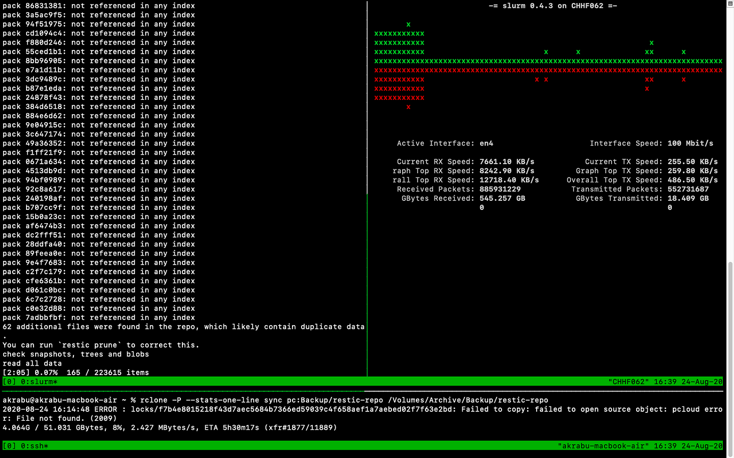Click the line 'pack 240198af'
The width and height of the screenshot is (734, 458).
[x=99, y=198]
